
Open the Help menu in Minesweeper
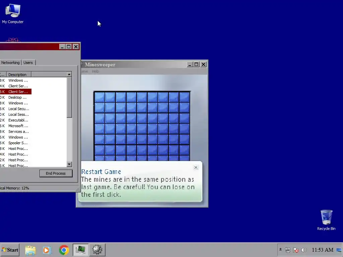(95, 71)
